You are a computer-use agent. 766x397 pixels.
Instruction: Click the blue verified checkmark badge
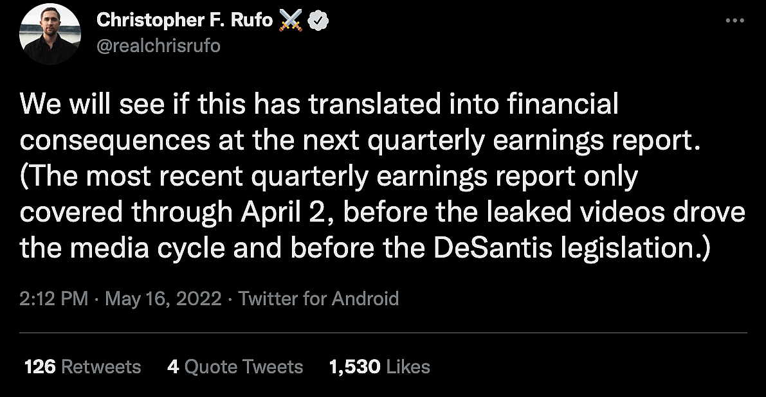pyautogui.click(x=318, y=21)
